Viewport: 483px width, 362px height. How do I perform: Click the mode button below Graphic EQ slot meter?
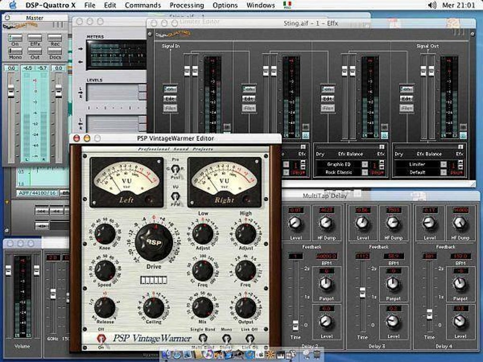(x=384, y=135)
